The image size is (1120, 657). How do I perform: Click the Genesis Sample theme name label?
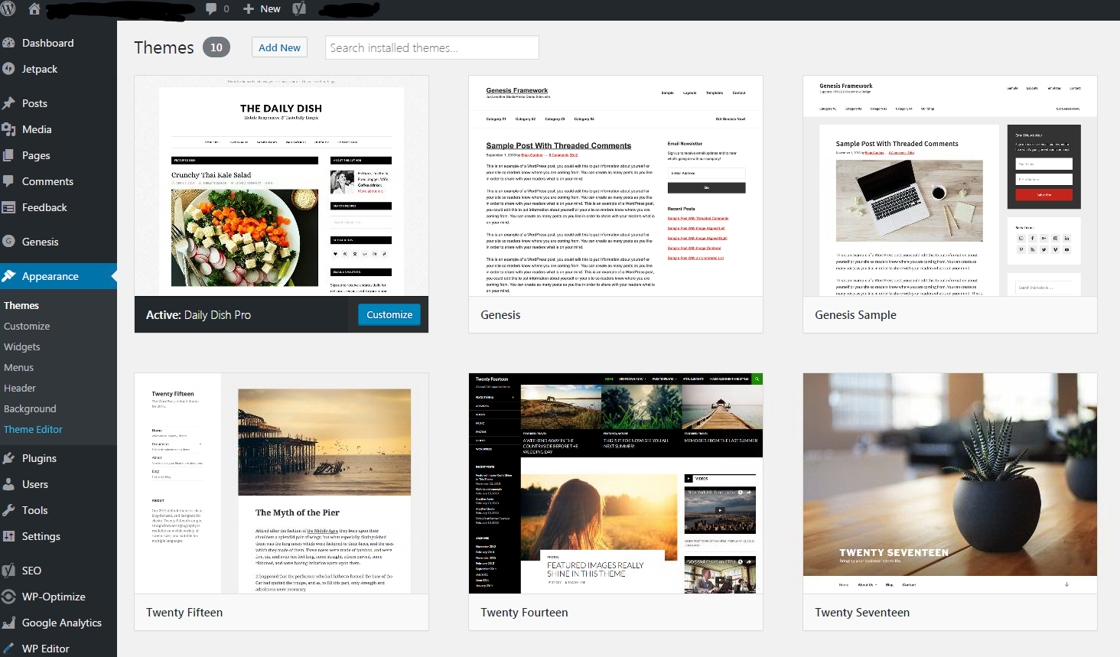[x=855, y=315]
